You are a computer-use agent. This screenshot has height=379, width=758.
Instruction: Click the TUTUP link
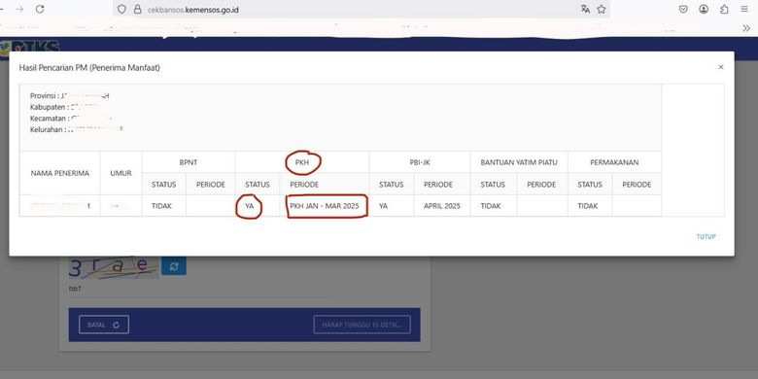706,237
